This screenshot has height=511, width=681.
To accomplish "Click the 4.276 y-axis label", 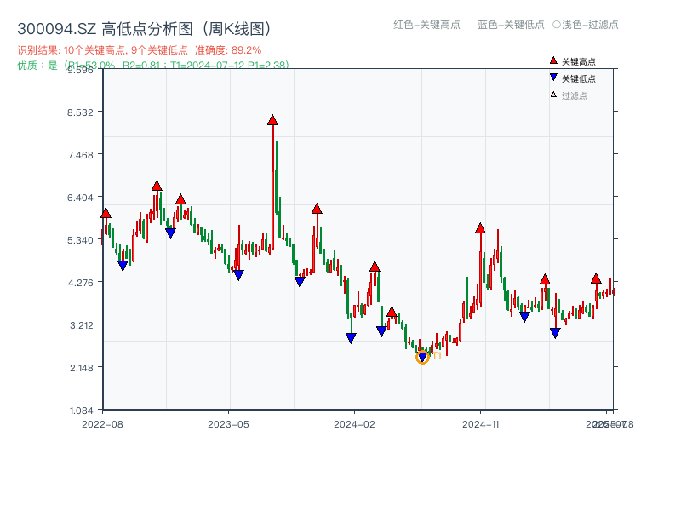I will 80,283.
